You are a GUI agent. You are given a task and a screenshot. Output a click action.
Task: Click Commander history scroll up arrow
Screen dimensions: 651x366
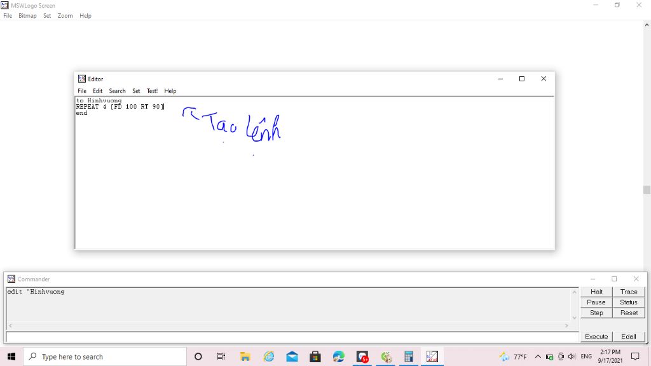[x=574, y=292]
